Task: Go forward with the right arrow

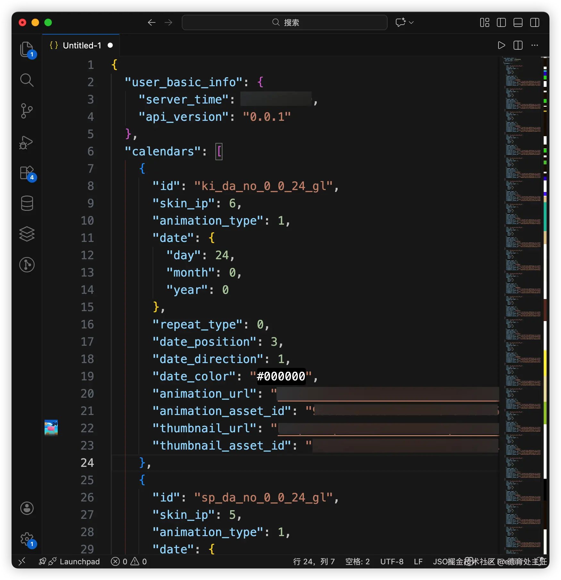Action: pyautogui.click(x=168, y=22)
